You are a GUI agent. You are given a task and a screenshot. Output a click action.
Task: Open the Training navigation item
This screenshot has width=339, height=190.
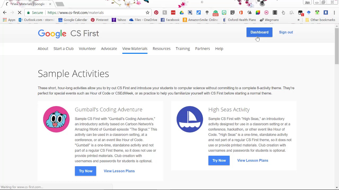(183, 49)
